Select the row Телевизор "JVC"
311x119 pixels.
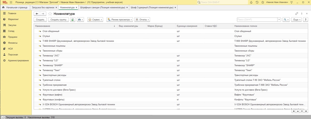171,56
